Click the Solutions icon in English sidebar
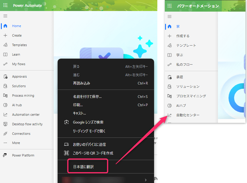Image resolution: width=247 pixels, height=183 pixels. 5,86
